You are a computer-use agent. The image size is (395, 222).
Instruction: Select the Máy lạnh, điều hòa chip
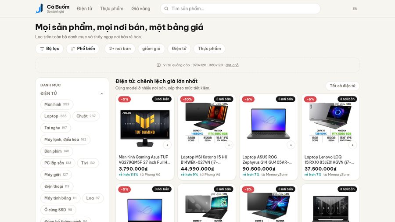65,140
